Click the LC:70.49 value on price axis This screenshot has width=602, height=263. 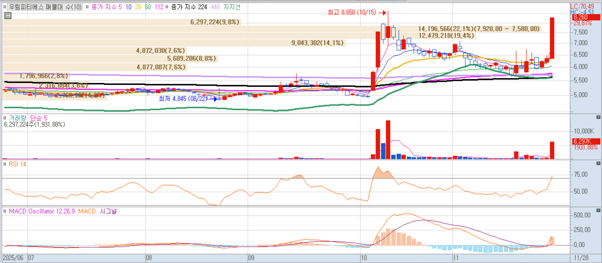click(582, 6)
